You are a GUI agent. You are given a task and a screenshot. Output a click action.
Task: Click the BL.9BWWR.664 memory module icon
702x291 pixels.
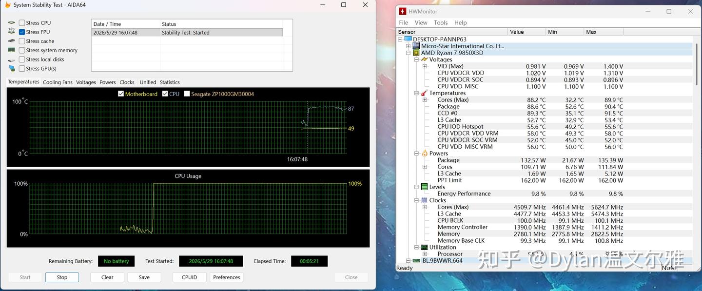click(x=416, y=261)
